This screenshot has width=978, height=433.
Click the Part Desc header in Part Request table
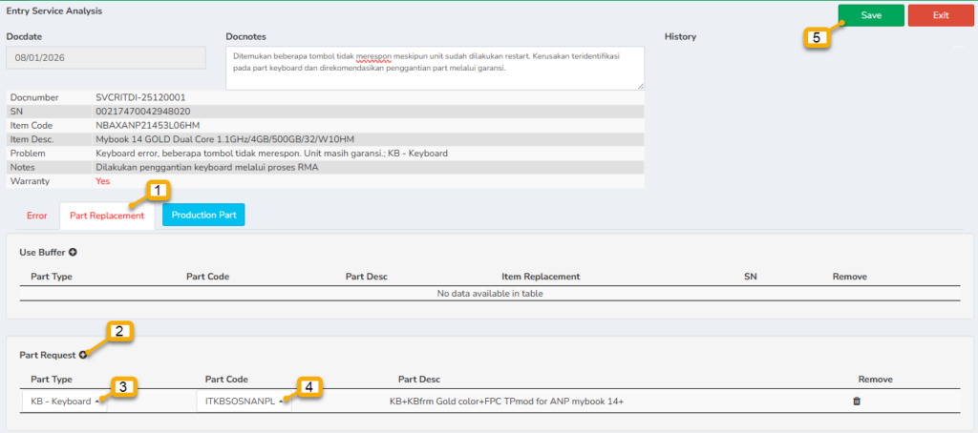(419, 379)
